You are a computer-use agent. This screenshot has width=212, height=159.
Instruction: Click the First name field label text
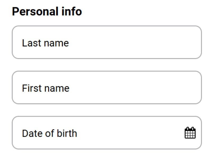(46, 88)
